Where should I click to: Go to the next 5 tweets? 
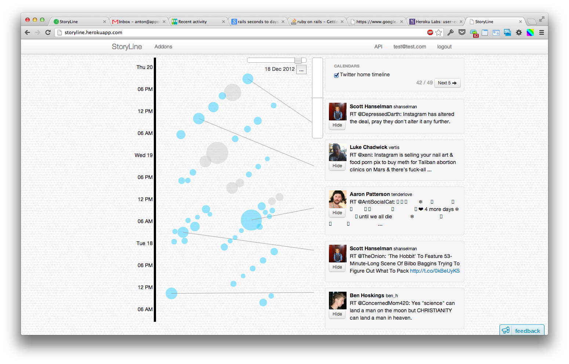447,83
